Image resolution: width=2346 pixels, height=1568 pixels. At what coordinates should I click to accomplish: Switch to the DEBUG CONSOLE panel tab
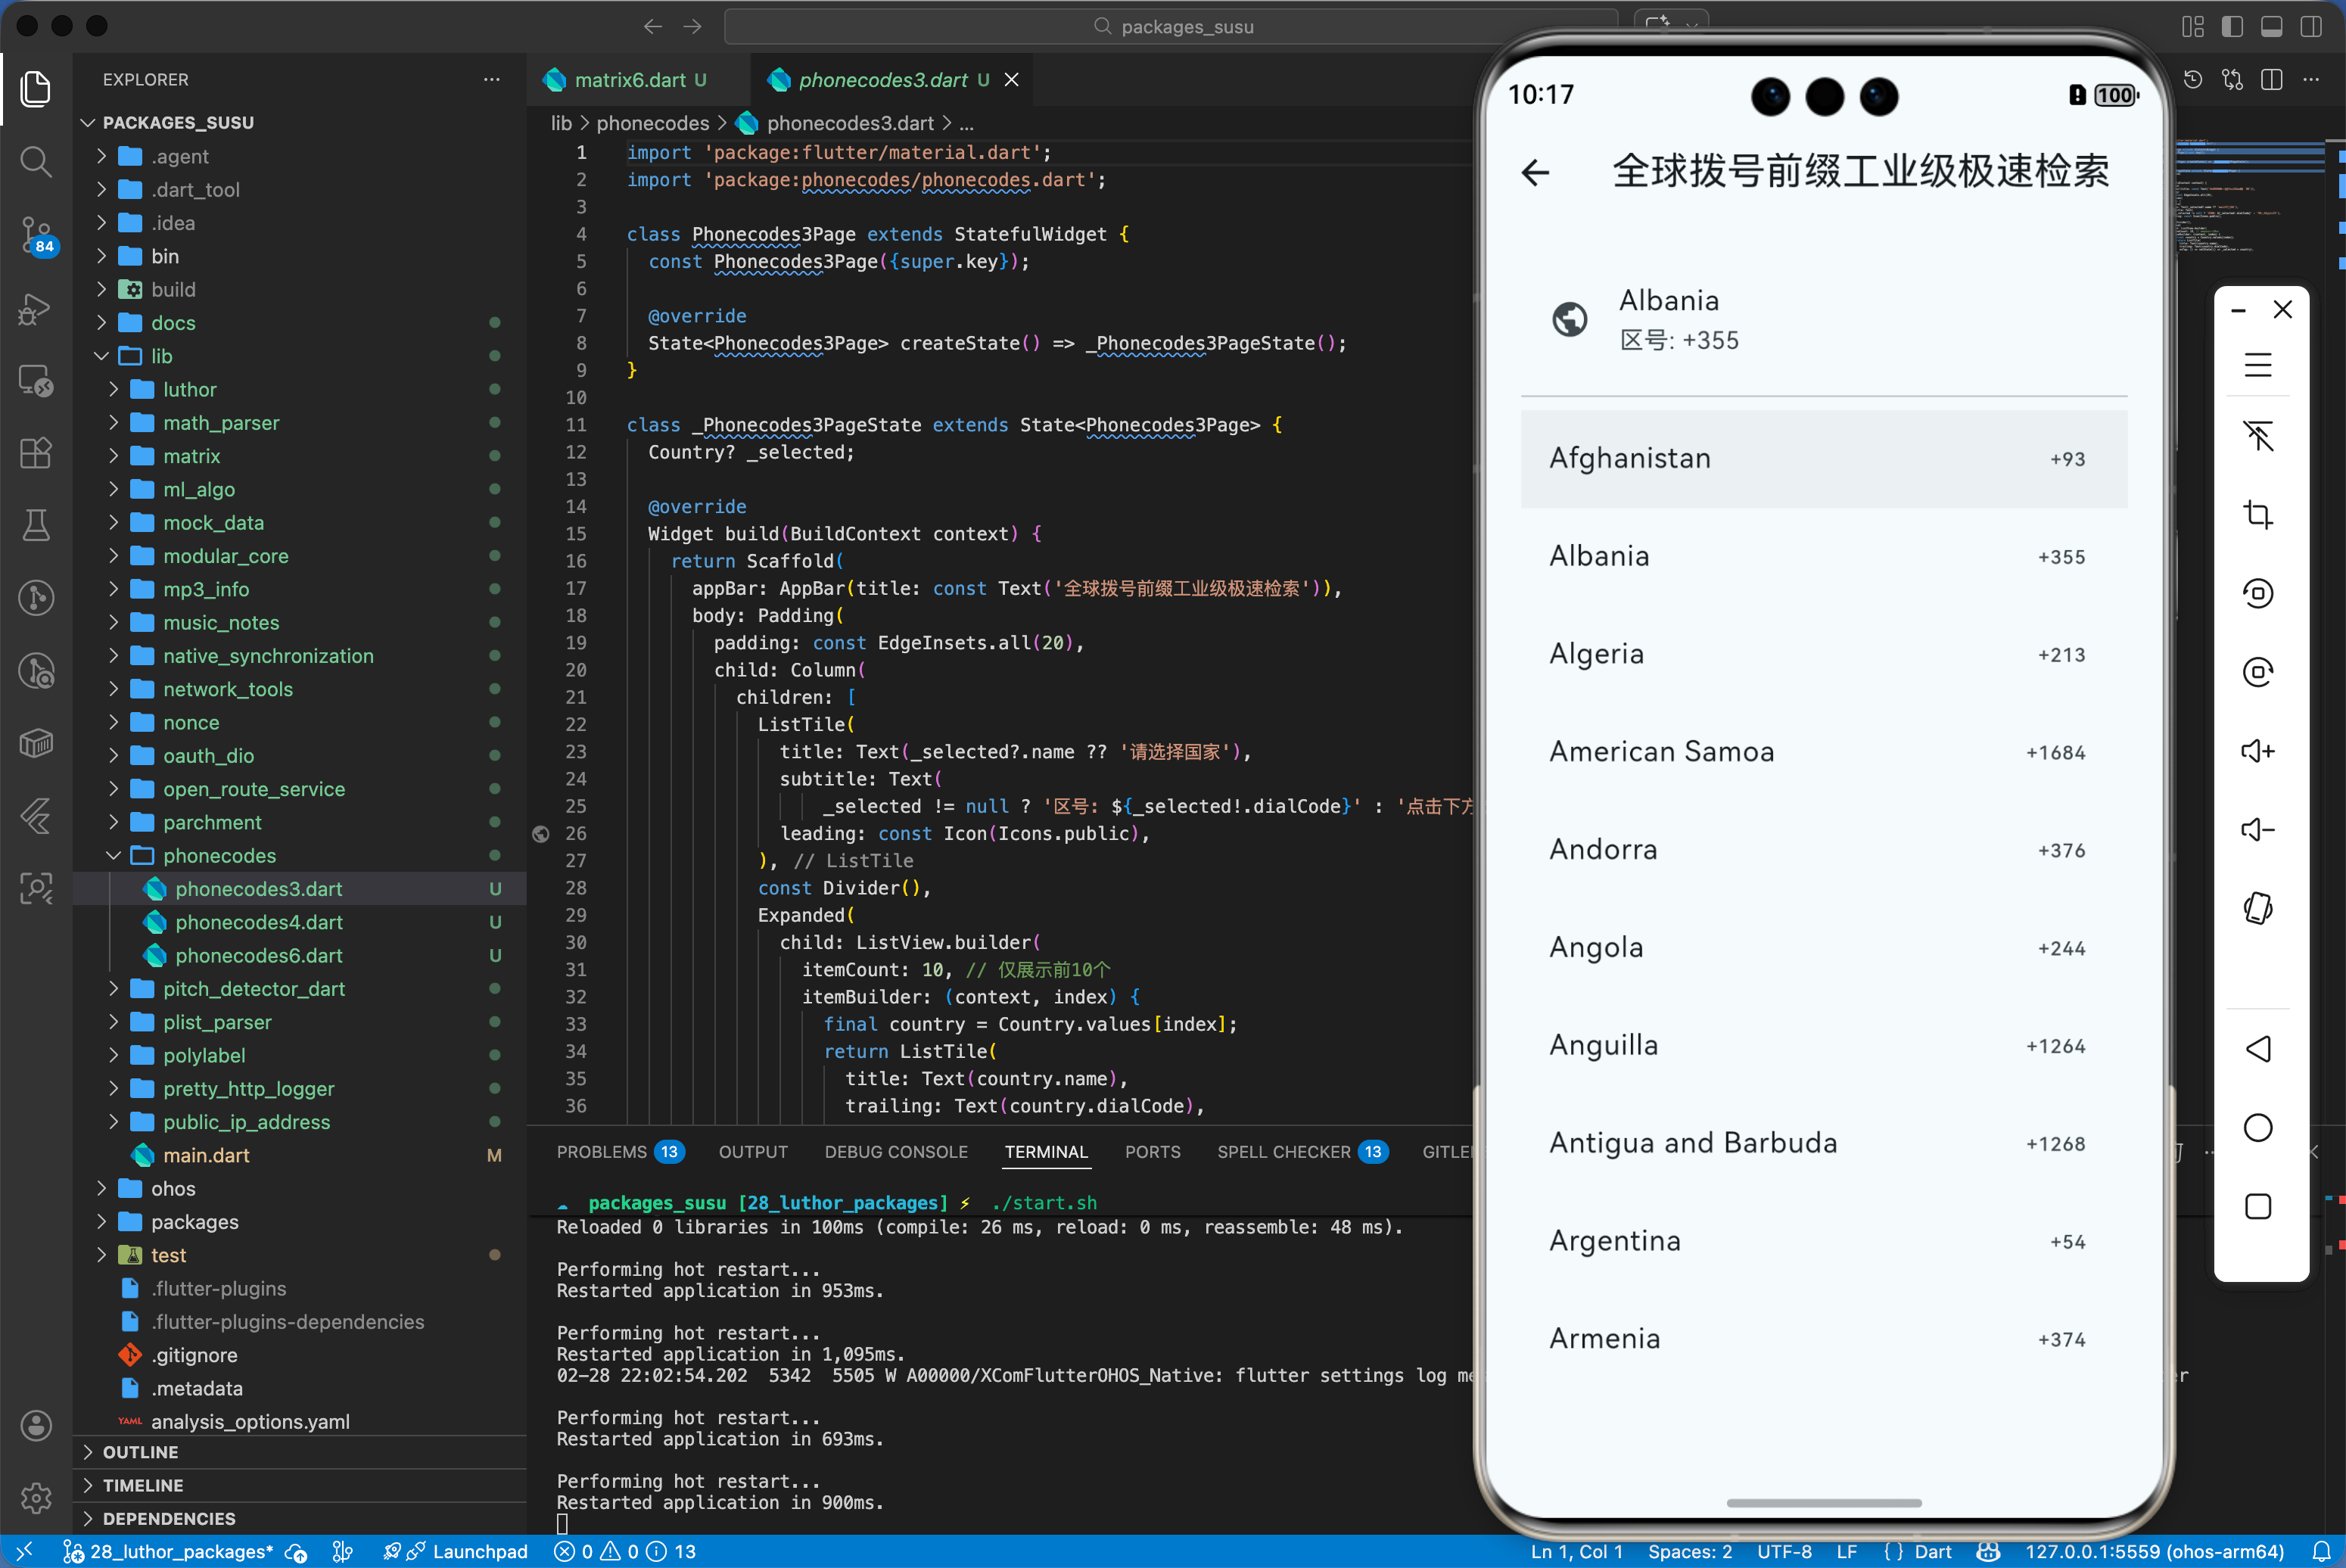(895, 1152)
